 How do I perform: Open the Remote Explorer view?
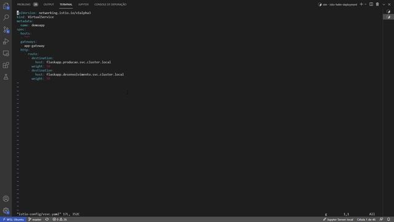tap(6, 53)
